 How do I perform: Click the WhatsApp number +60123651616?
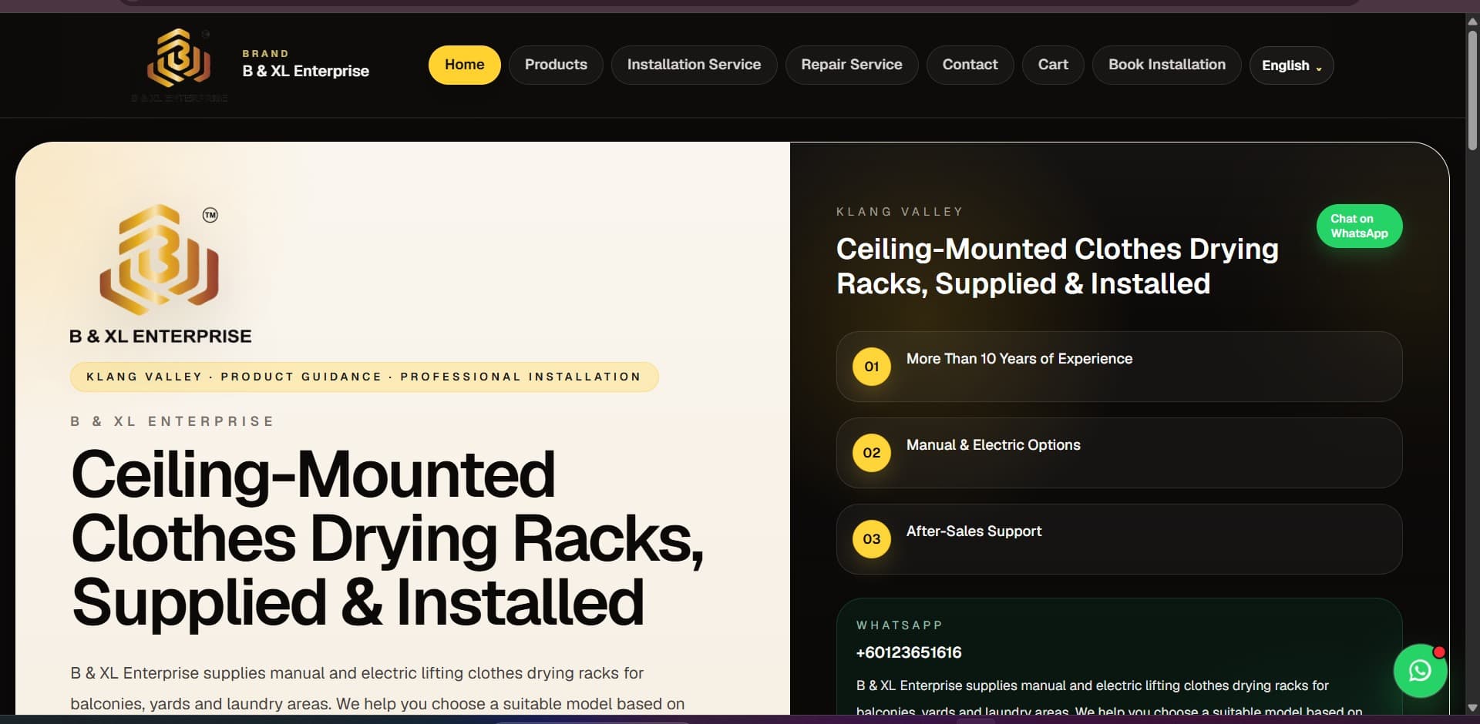point(909,652)
